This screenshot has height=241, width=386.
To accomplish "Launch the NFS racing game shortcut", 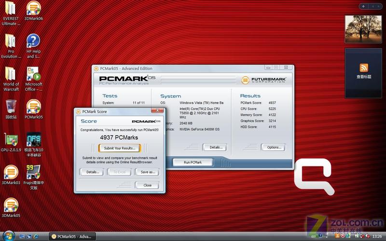I will pos(33,144).
